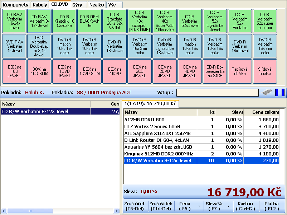Add DVD+R Verbatim 16x Jewel
Viewport: 287px width, 215px height.
click(x=115, y=46)
